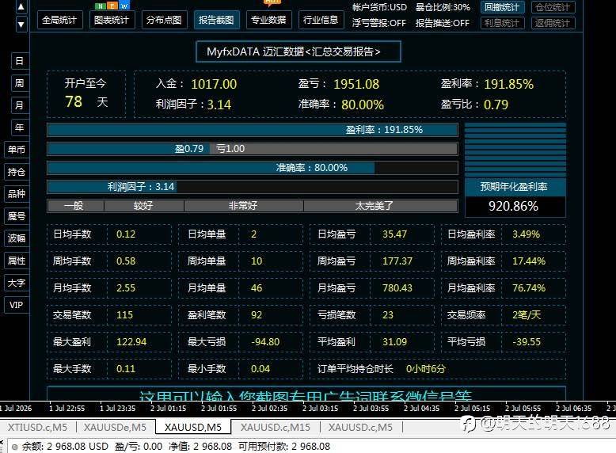Click the 920.86% annualized value
This screenshot has height=453, width=616.
pos(515,206)
